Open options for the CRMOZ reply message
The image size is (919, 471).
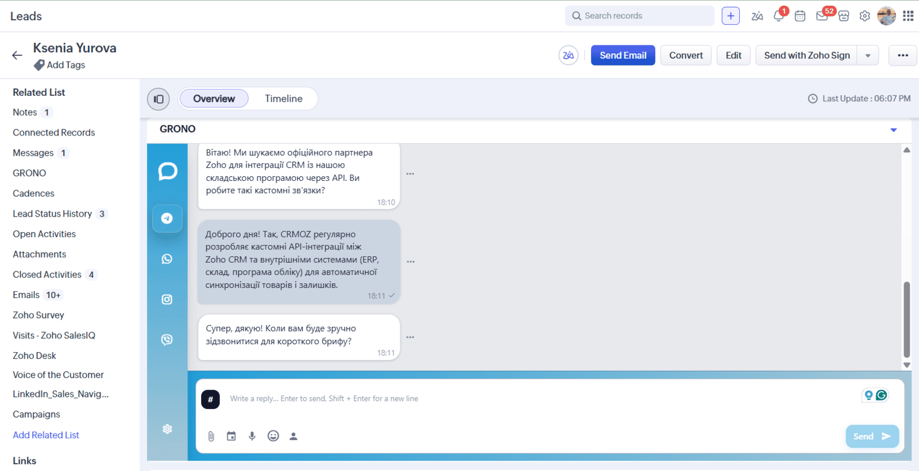tap(411, 261)
